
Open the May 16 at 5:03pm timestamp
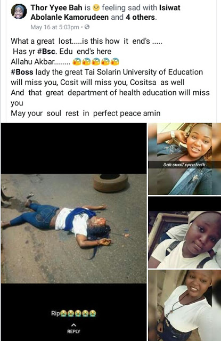(x=55, y=27)
